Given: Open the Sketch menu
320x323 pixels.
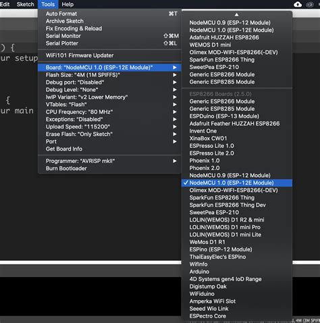Looking at the screenshot, I should tap(25, 4).
